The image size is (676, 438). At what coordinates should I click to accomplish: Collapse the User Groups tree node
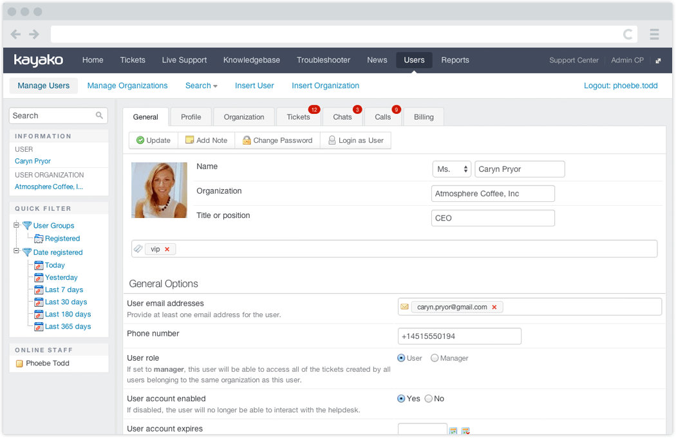(16, 225)
